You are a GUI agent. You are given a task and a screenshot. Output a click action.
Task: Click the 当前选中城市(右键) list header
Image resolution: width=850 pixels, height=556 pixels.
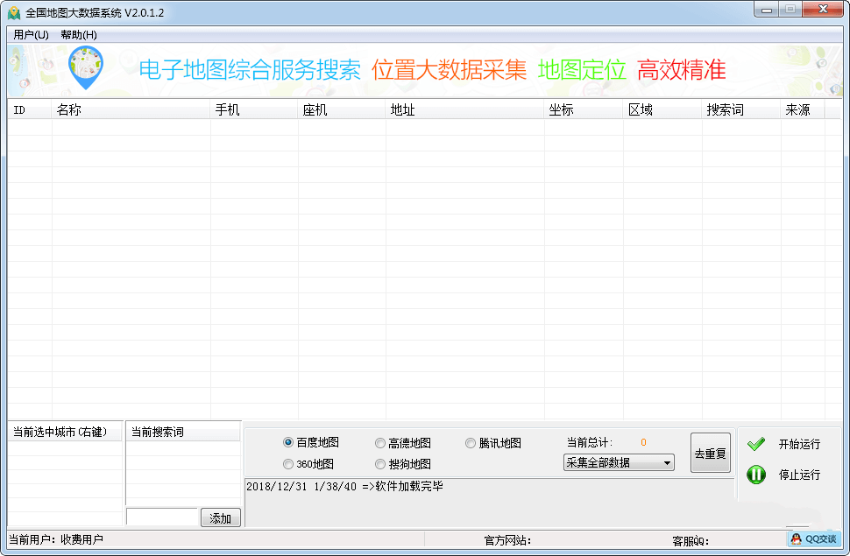[65, 432]
